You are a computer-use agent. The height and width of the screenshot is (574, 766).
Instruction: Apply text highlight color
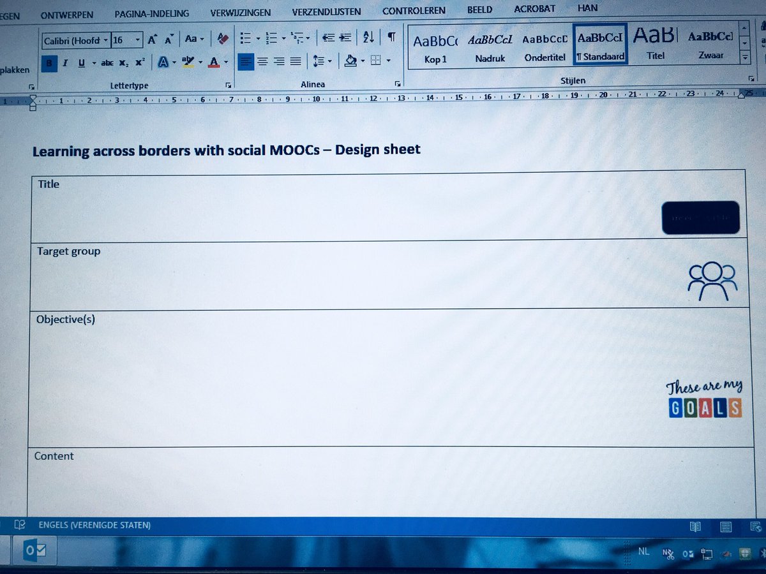click(187, 62)
